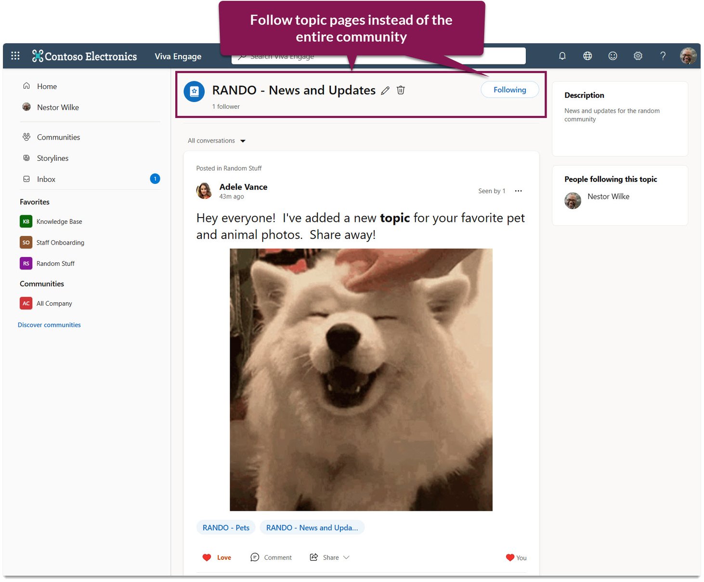Click the Comment button on the post
This screenshot has width=704, height=582.
[x=271, y=557]
